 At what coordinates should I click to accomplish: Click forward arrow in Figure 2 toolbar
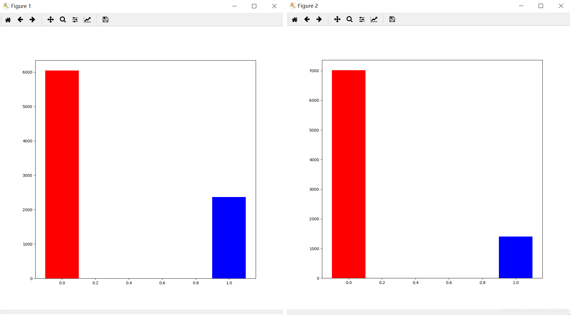click(x=319, y=19)
